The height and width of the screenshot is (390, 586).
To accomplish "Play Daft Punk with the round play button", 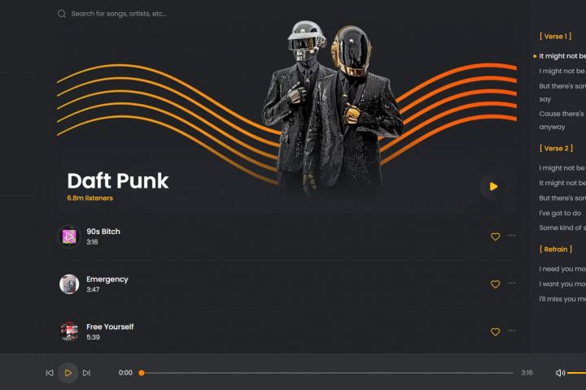I will click(493, 186).
